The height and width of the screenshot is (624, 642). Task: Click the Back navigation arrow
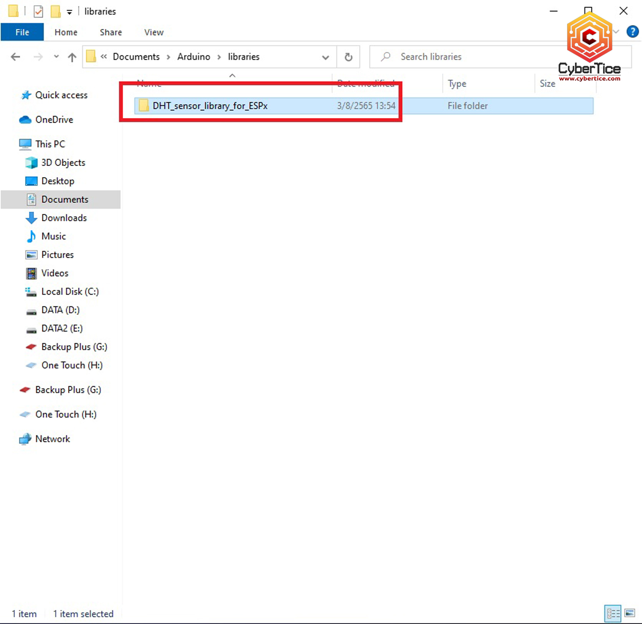15,57
